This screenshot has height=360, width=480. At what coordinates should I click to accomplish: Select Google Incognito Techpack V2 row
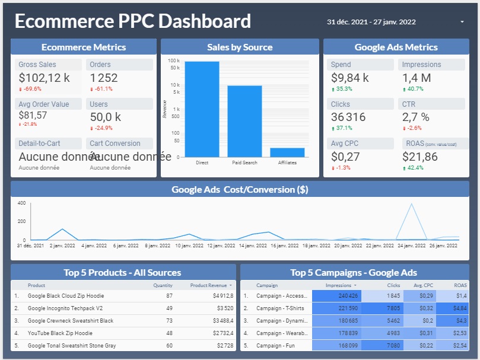click(x=123, y=308)
